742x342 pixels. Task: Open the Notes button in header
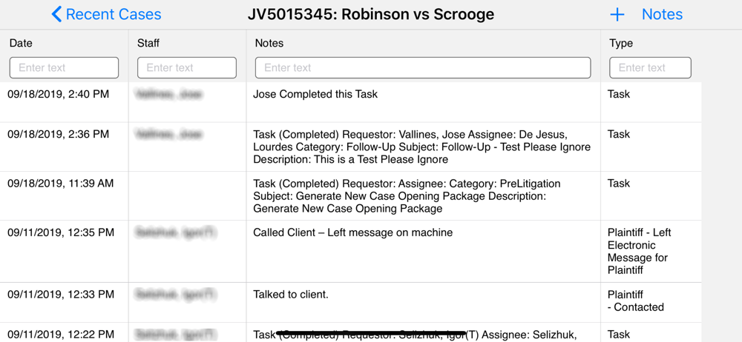[662, 15]
